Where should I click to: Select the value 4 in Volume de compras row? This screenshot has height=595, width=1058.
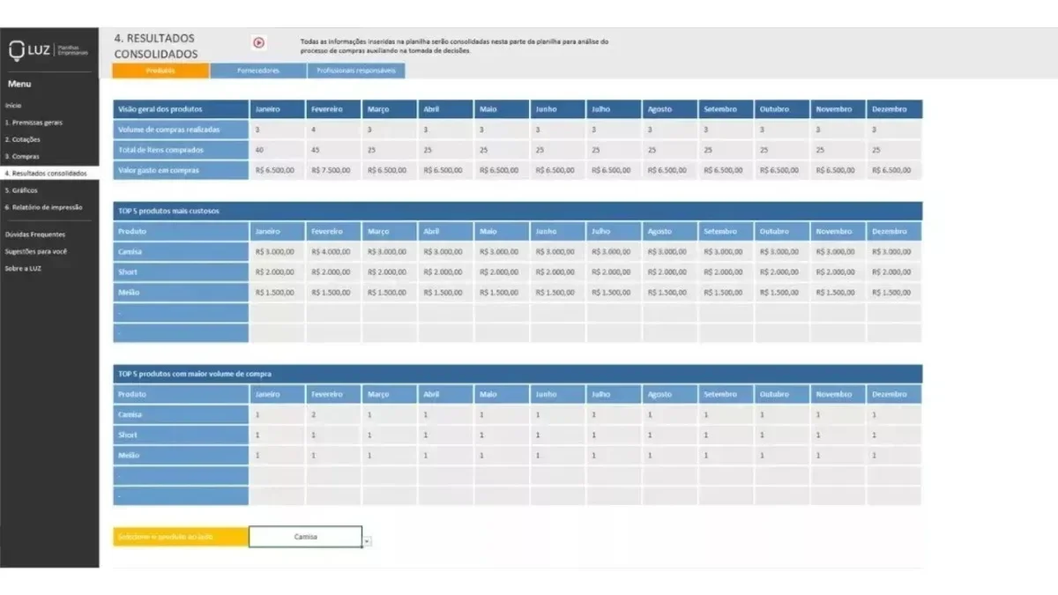pos(333,130)
